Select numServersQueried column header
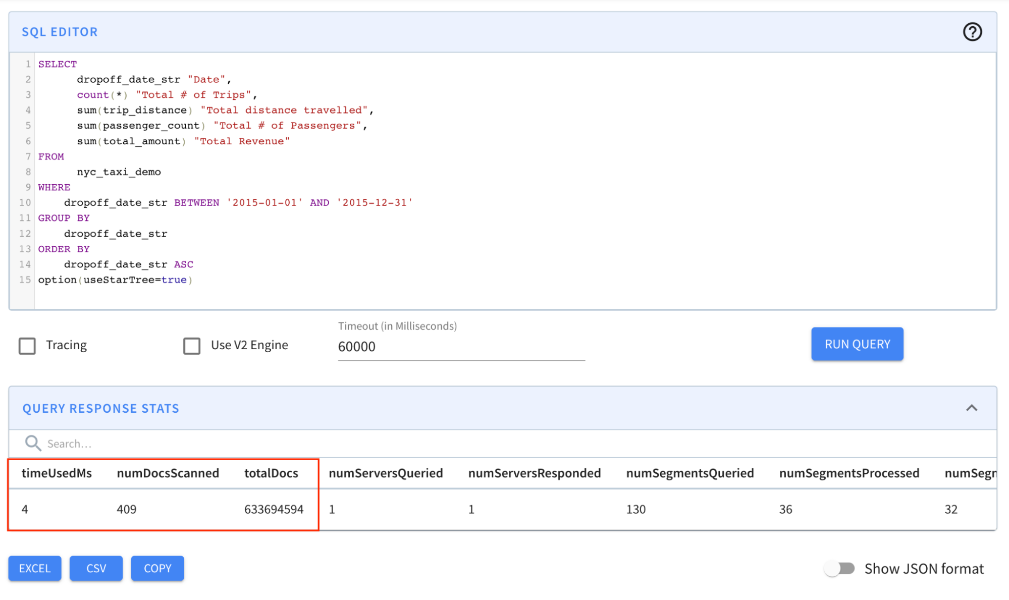The height and width of the screenshot is (600, 1009). pos(386,473)
